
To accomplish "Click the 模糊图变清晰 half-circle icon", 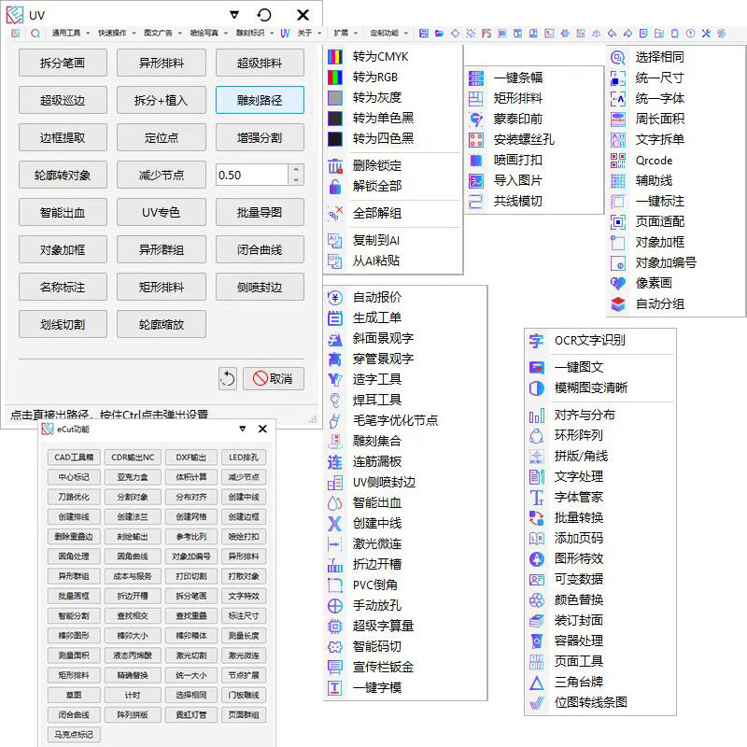I will click(x=536, y=388).
